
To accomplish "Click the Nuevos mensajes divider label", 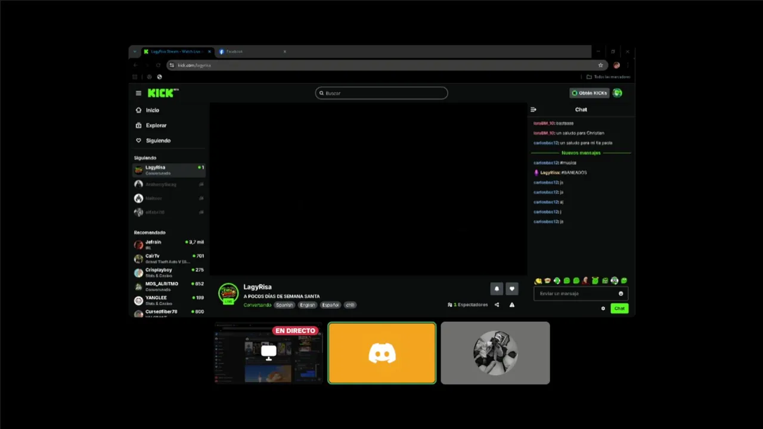I will [581, 153].
